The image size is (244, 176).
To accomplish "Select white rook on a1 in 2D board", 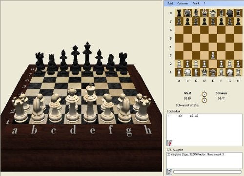I will tap(179, 72).
